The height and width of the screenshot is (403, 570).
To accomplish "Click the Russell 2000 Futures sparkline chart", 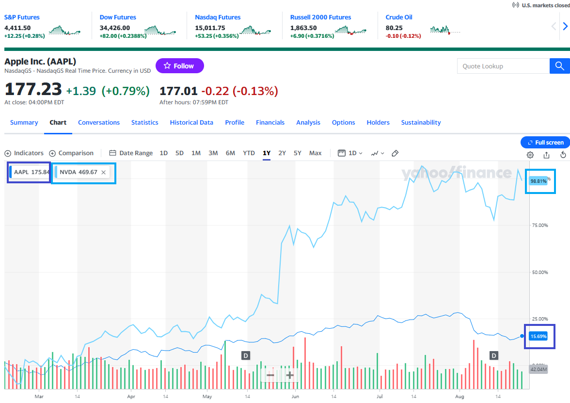I will click(350, 30).
